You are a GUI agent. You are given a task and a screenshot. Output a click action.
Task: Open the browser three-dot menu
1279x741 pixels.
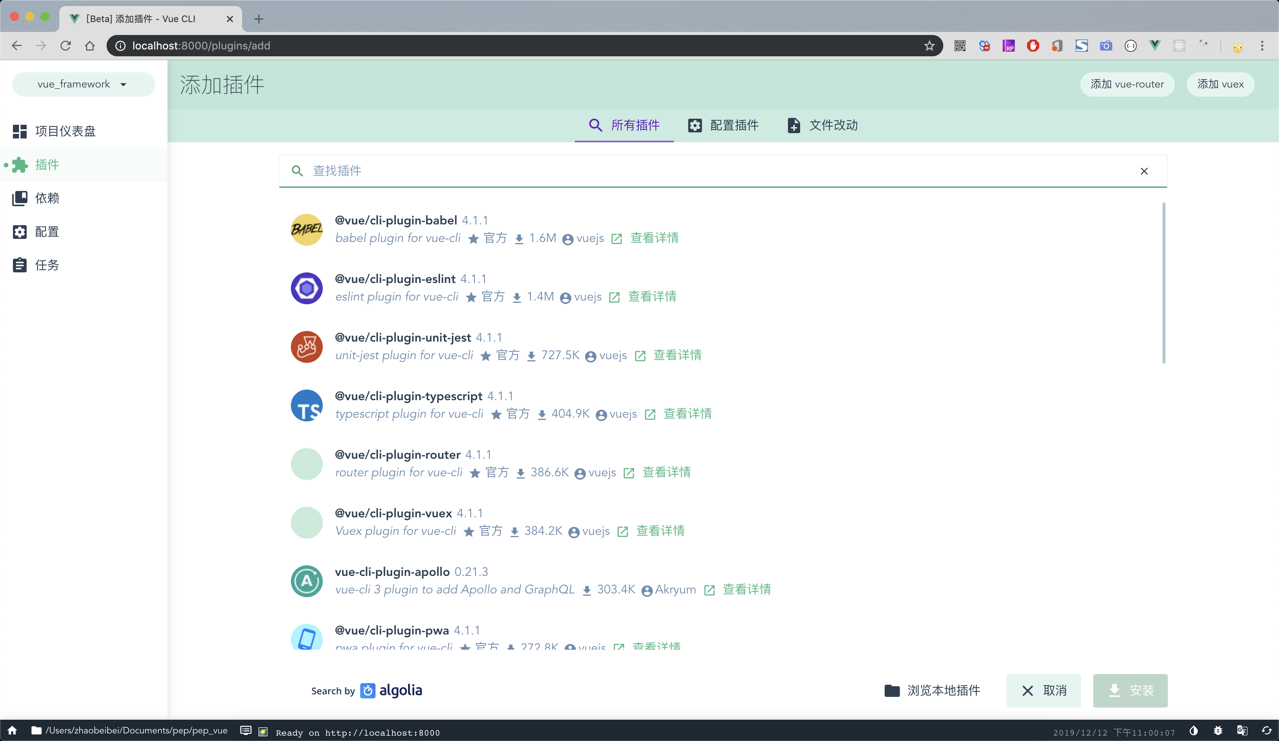coord(1262,46)
